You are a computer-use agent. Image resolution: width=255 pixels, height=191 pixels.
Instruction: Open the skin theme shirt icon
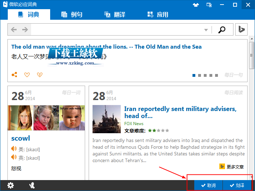point(196,5)
